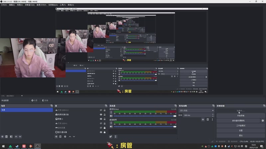
Task: Open transition properties three-dot menu
Action: pyautogui.click(x=212, y=120)
